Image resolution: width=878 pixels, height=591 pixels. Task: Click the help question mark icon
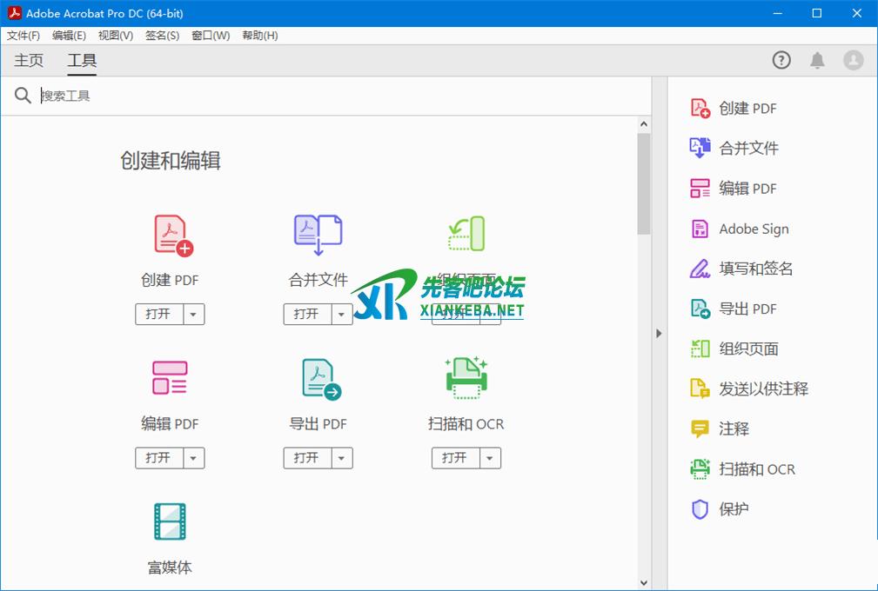[781, 60]
